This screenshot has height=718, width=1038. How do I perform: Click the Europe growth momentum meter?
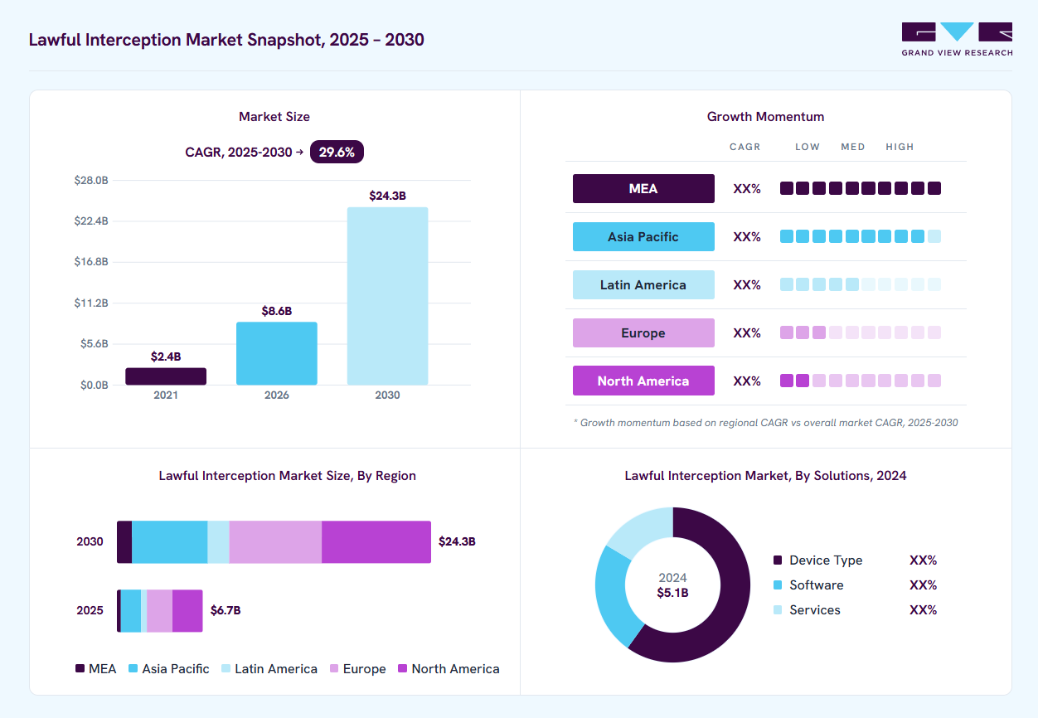[861, 332]
